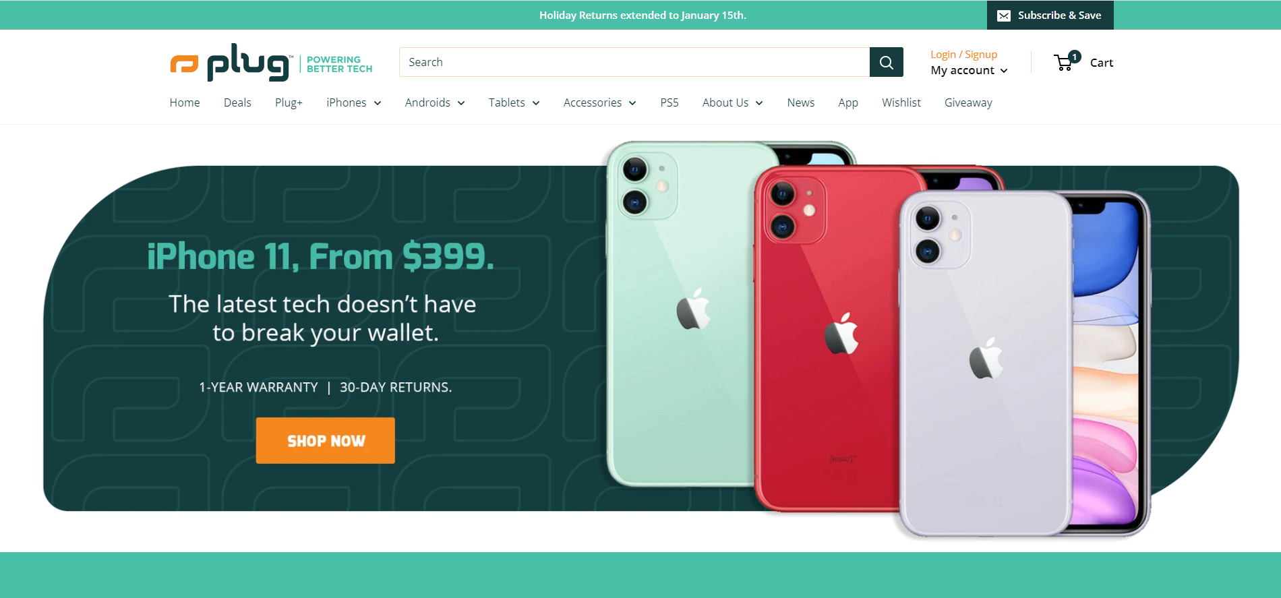Expand the iPhones dropdown menu
This screenshot has height=598, width=1281.
pos(353,102)
